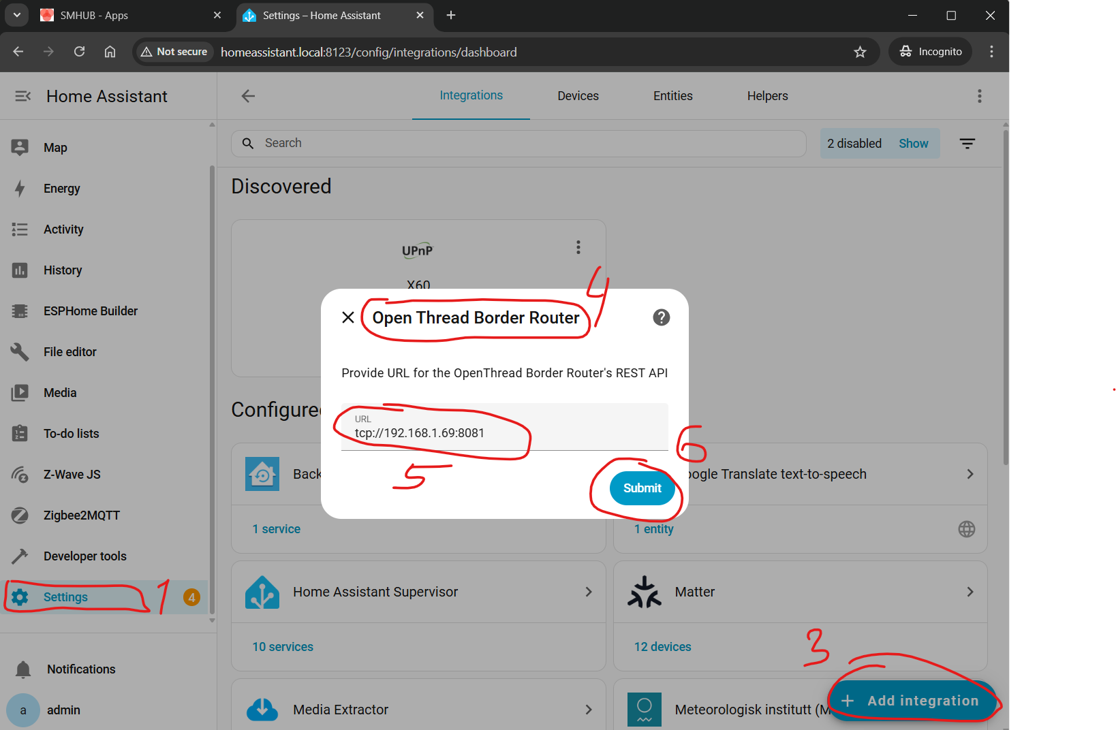Close the Open Thread Border Router dialog

pyautogui.click(x=347, y=317)
